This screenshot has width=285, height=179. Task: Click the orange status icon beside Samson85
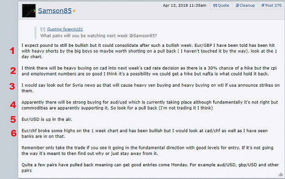pyautogui.click(x=74, y=11)
